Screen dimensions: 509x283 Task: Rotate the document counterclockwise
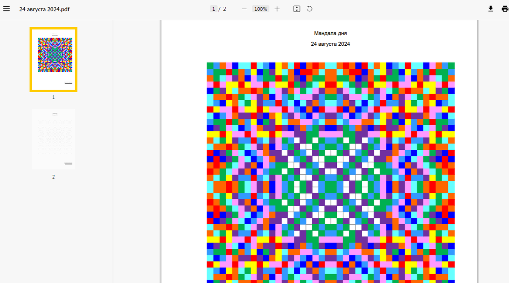coord(310,9)
